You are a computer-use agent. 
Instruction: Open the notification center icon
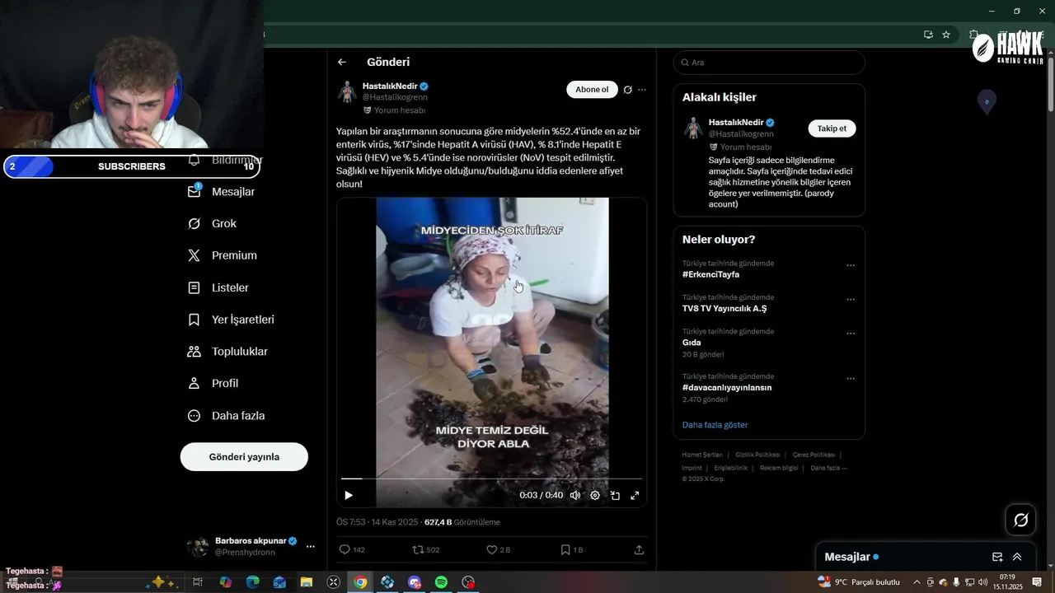tap(1037, 582)
